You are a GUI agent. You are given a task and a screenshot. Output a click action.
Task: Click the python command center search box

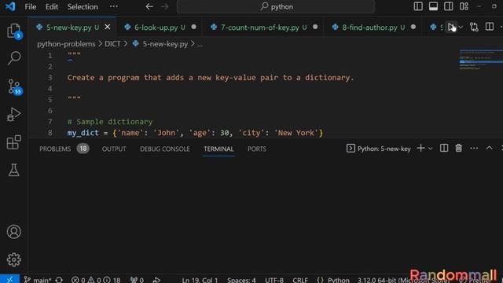coord(276,6)
